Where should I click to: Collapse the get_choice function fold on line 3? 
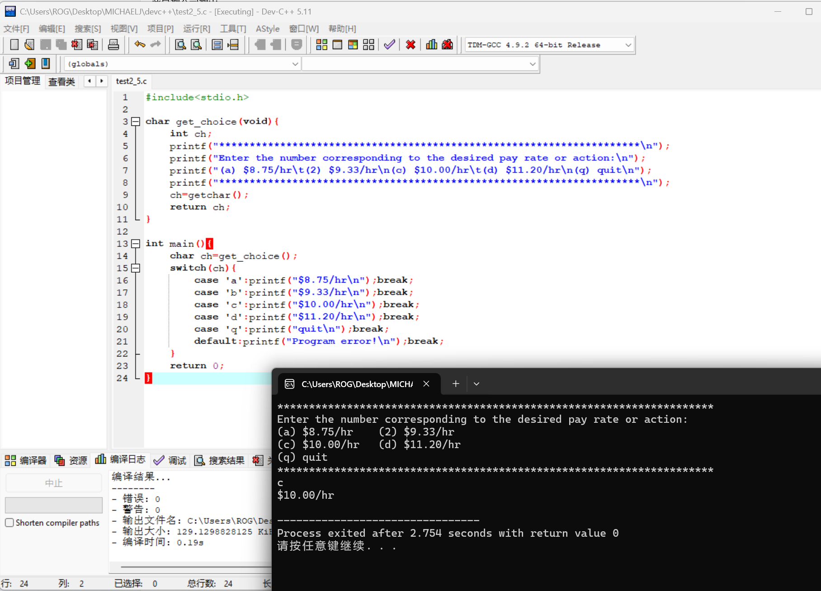point(135,122)
